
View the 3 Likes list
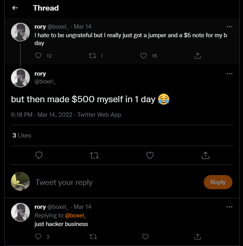point(22,136)
